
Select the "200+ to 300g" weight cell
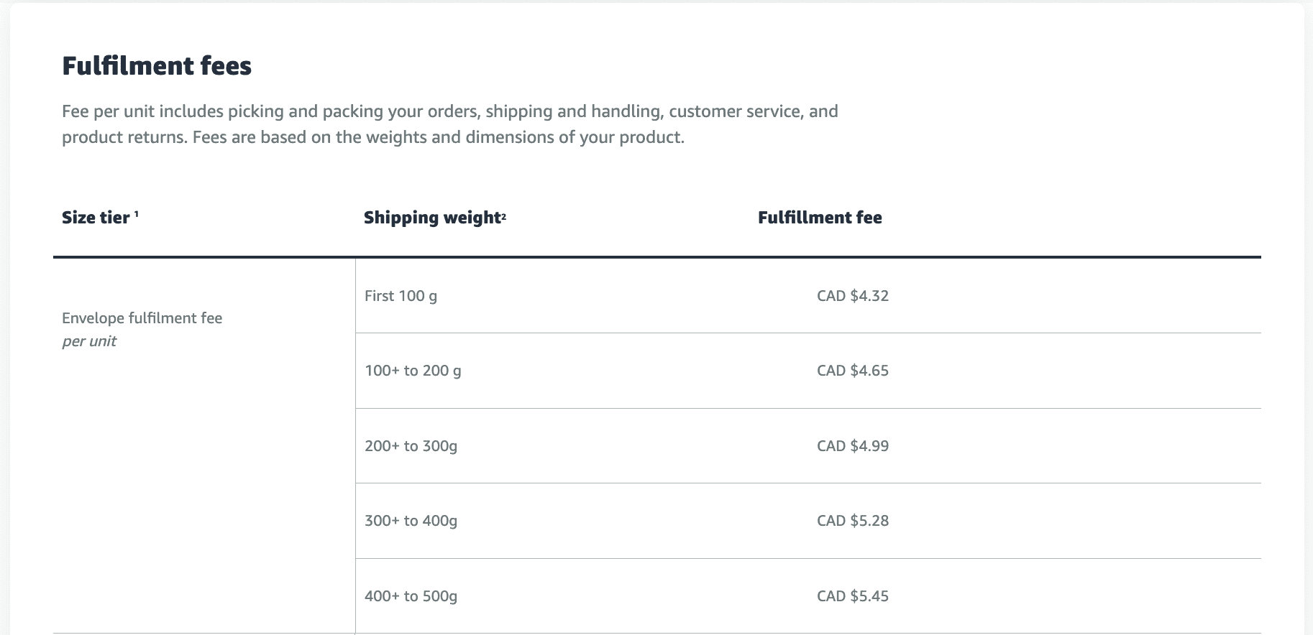pos(411,446)
